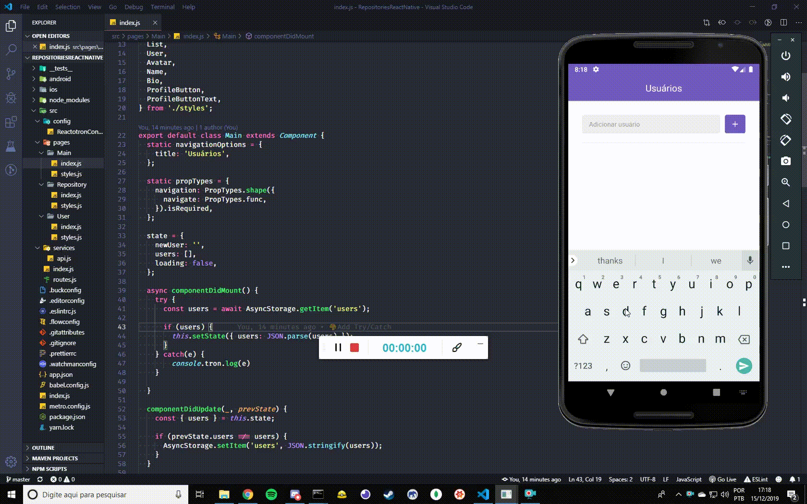Open emulator extended controls (three dots)
The image size is (807, 504).
click(x=786, y=267)
